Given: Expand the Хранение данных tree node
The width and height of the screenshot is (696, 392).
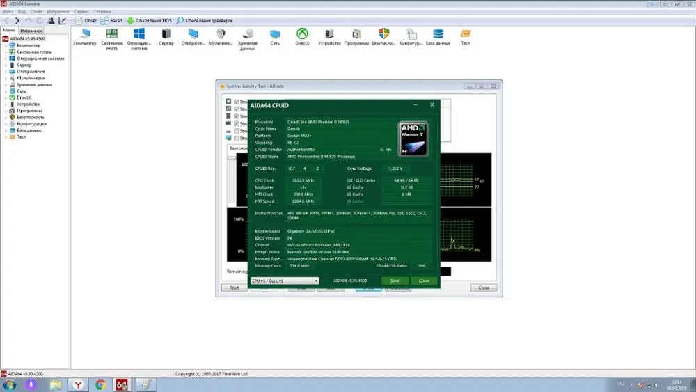Looking at the screenshot, I should pyautogui.click(x=6, y=84).
